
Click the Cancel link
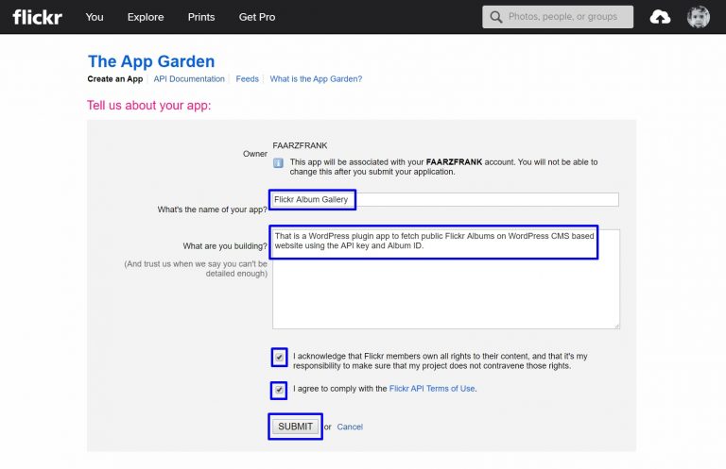click(x=350, y=427)
